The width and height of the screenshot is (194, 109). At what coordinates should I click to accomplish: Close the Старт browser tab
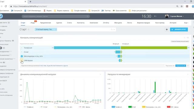pyautogui.click(x=25, y=2)
